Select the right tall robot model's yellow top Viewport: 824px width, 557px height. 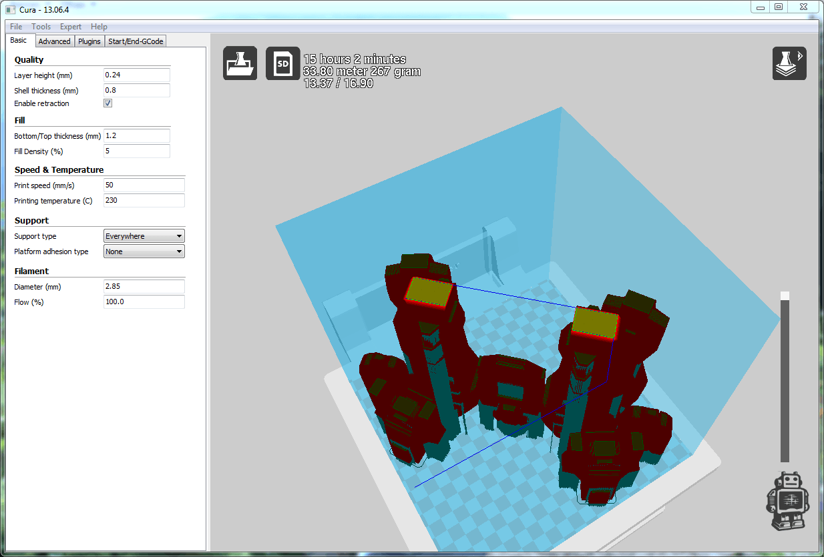coord(596,323)
